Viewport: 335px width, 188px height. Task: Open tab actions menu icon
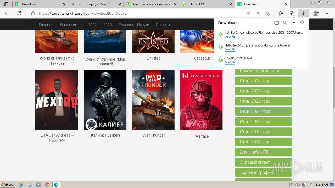tap(6, 4)
